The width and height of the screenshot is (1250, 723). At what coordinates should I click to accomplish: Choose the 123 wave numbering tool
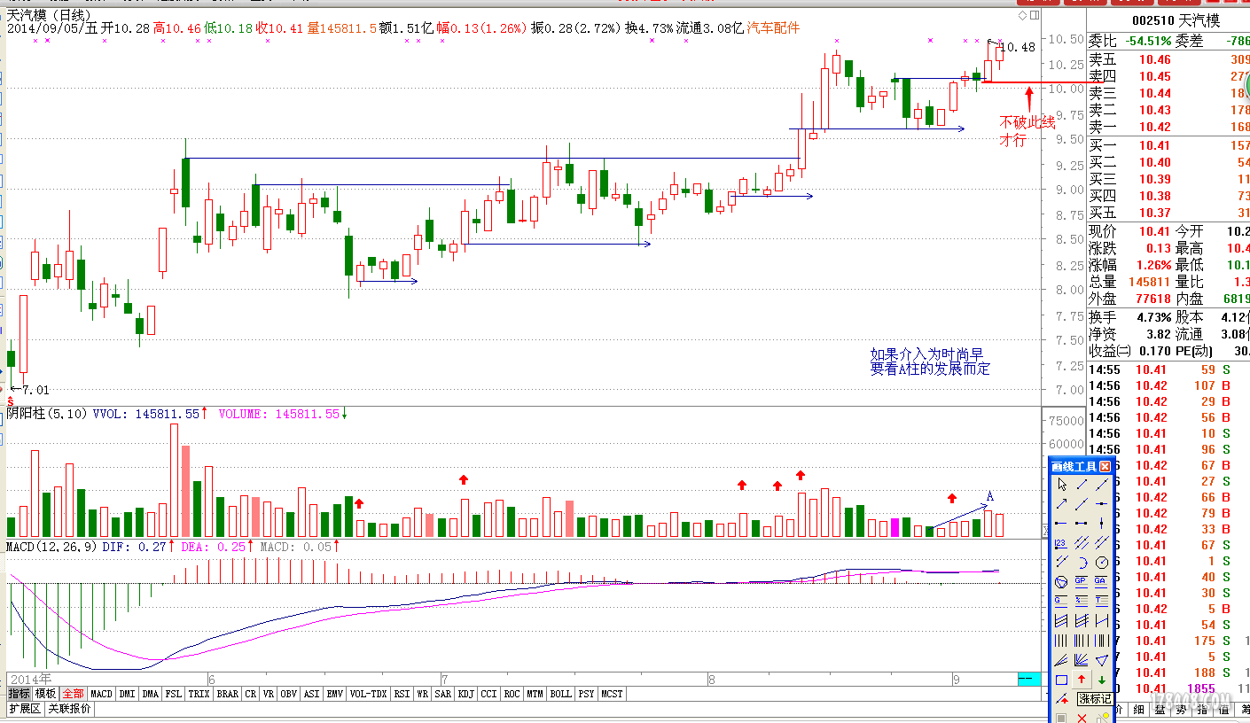pos(1061,543)
